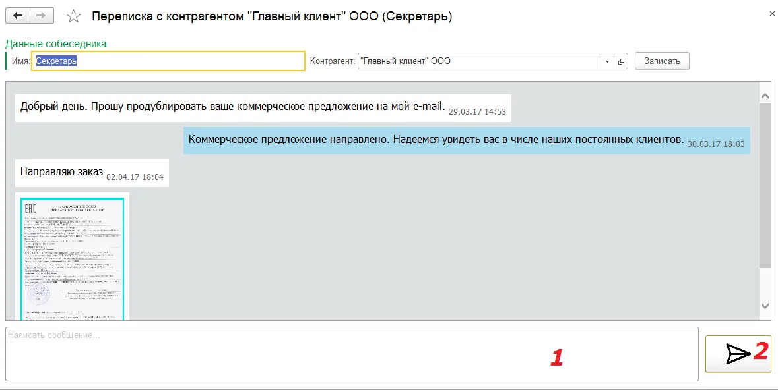Click the chat scrollbar down arrow
Image resolution: width=778 pixels, height=390 pixels.
(x=765, y=306)
